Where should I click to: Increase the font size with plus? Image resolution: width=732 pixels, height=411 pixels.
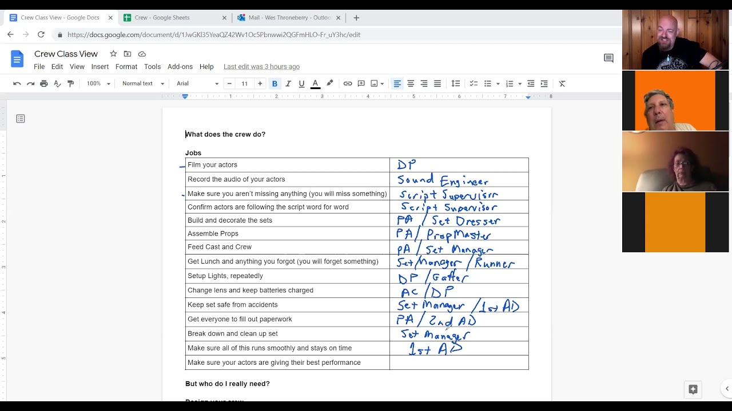[260, 83]
